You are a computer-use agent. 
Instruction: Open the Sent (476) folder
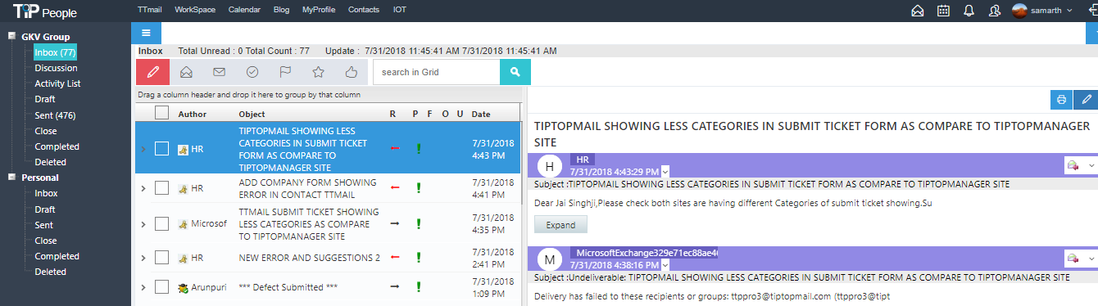coord(55,115)
